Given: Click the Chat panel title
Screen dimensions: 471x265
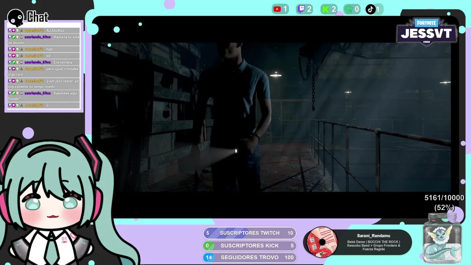Looking at the screenshot, I should tap(38, 17).
